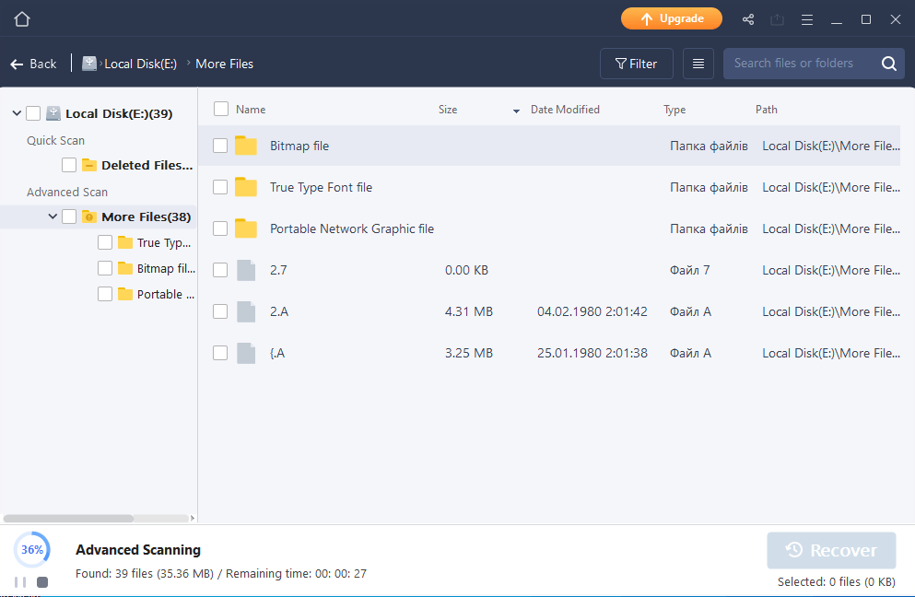915x597 pixels.
Task: Click the sidebar horizontal scrollbar
Action: coord(69,518)
